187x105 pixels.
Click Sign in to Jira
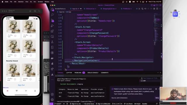[x=75, y=104]
